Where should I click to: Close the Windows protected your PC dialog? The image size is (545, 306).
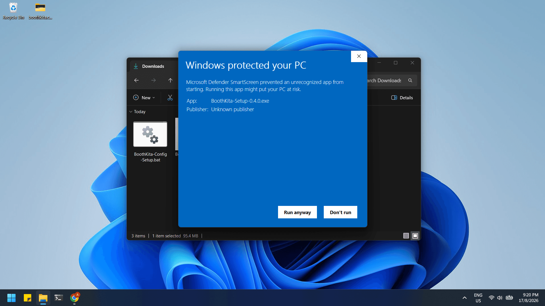[359, 56]
